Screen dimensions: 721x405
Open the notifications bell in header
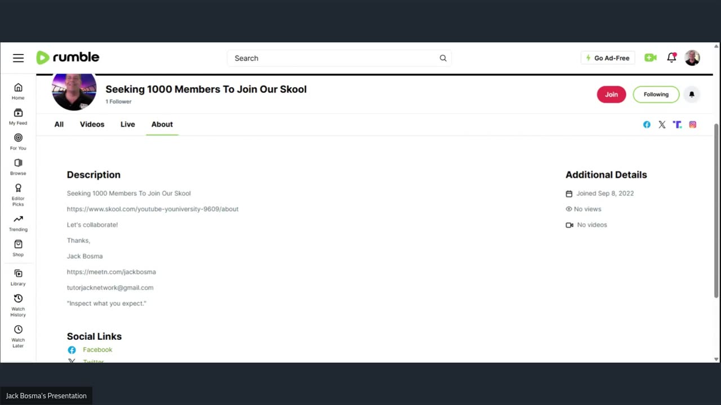pos(671,57)
